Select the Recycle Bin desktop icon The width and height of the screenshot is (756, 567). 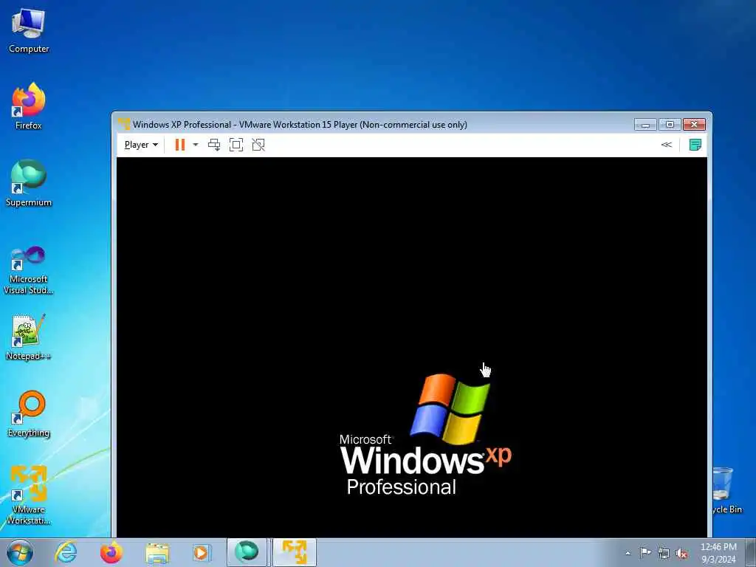(x=726, y=490)
